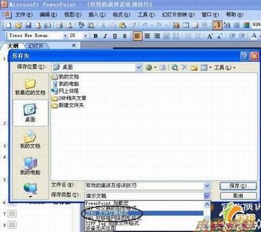Image resolution: width=261 pixels, height=232 pixels.
Task: Toggle Bold formatting in the toolbar
Action: tap(95, 36)
